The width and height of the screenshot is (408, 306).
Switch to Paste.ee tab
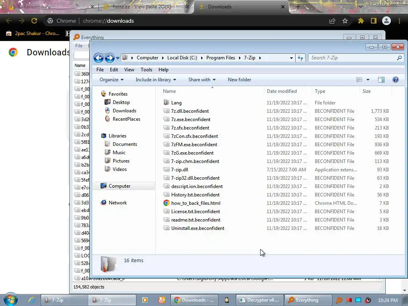coord(146,7)
